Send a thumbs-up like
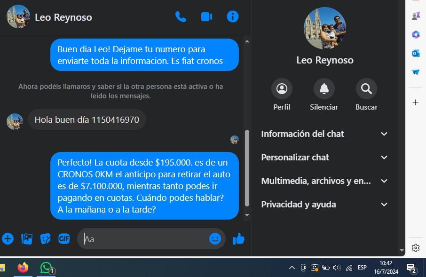This screenshot has height=277, width=426. [238, 239]
